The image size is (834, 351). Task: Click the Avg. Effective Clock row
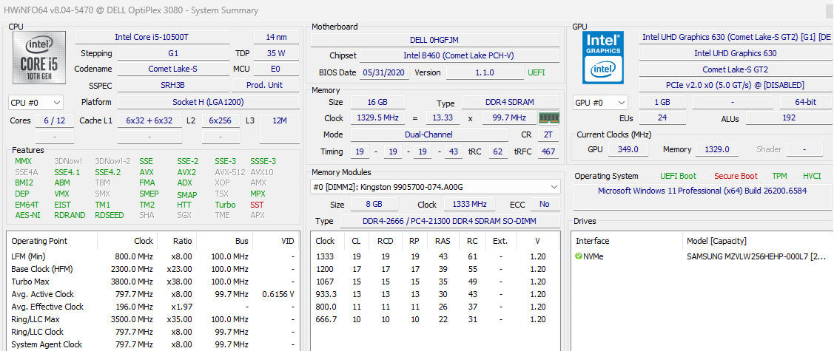(x=152, y=307)
